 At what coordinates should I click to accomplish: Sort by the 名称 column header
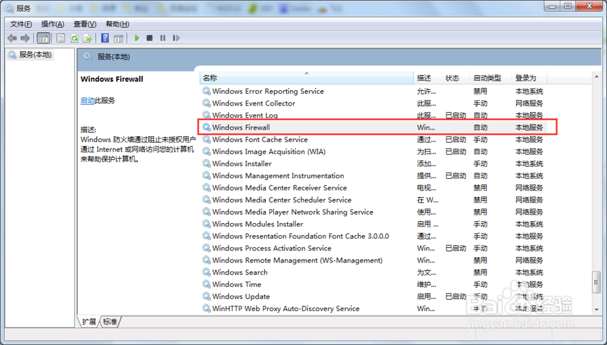tap(307, 78)
